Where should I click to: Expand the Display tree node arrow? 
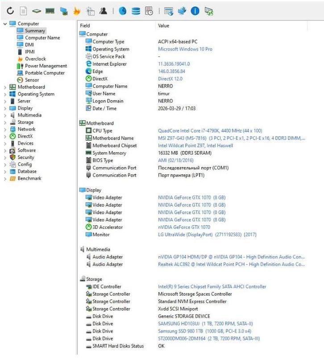(5, 108)
